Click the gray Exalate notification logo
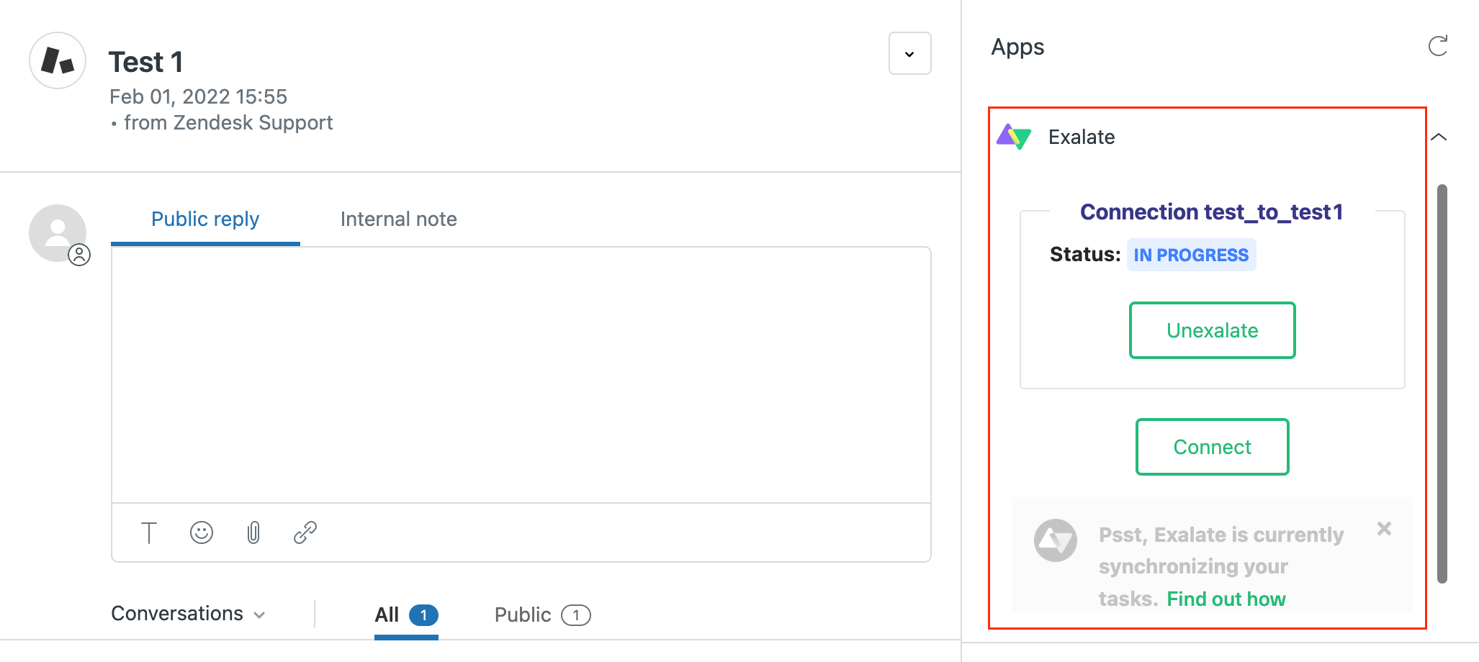 point(1055,540)
